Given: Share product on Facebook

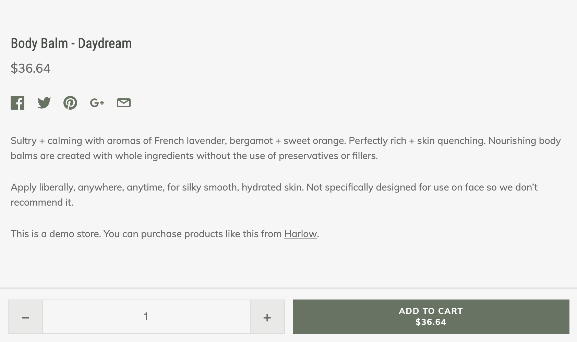Looking at the screenshot, I should pos(17,103).
